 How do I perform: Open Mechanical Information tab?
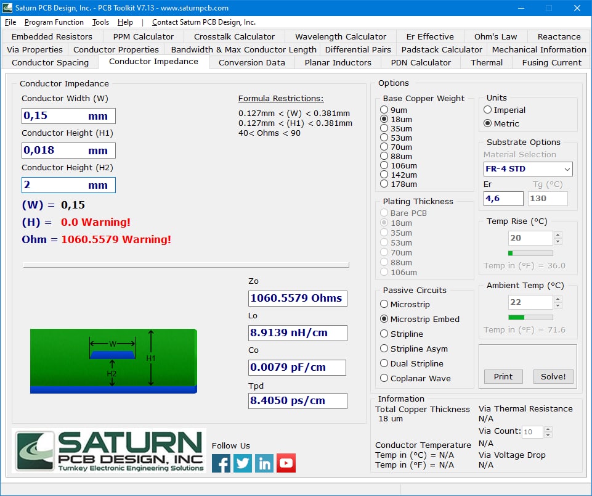point(539,49)
